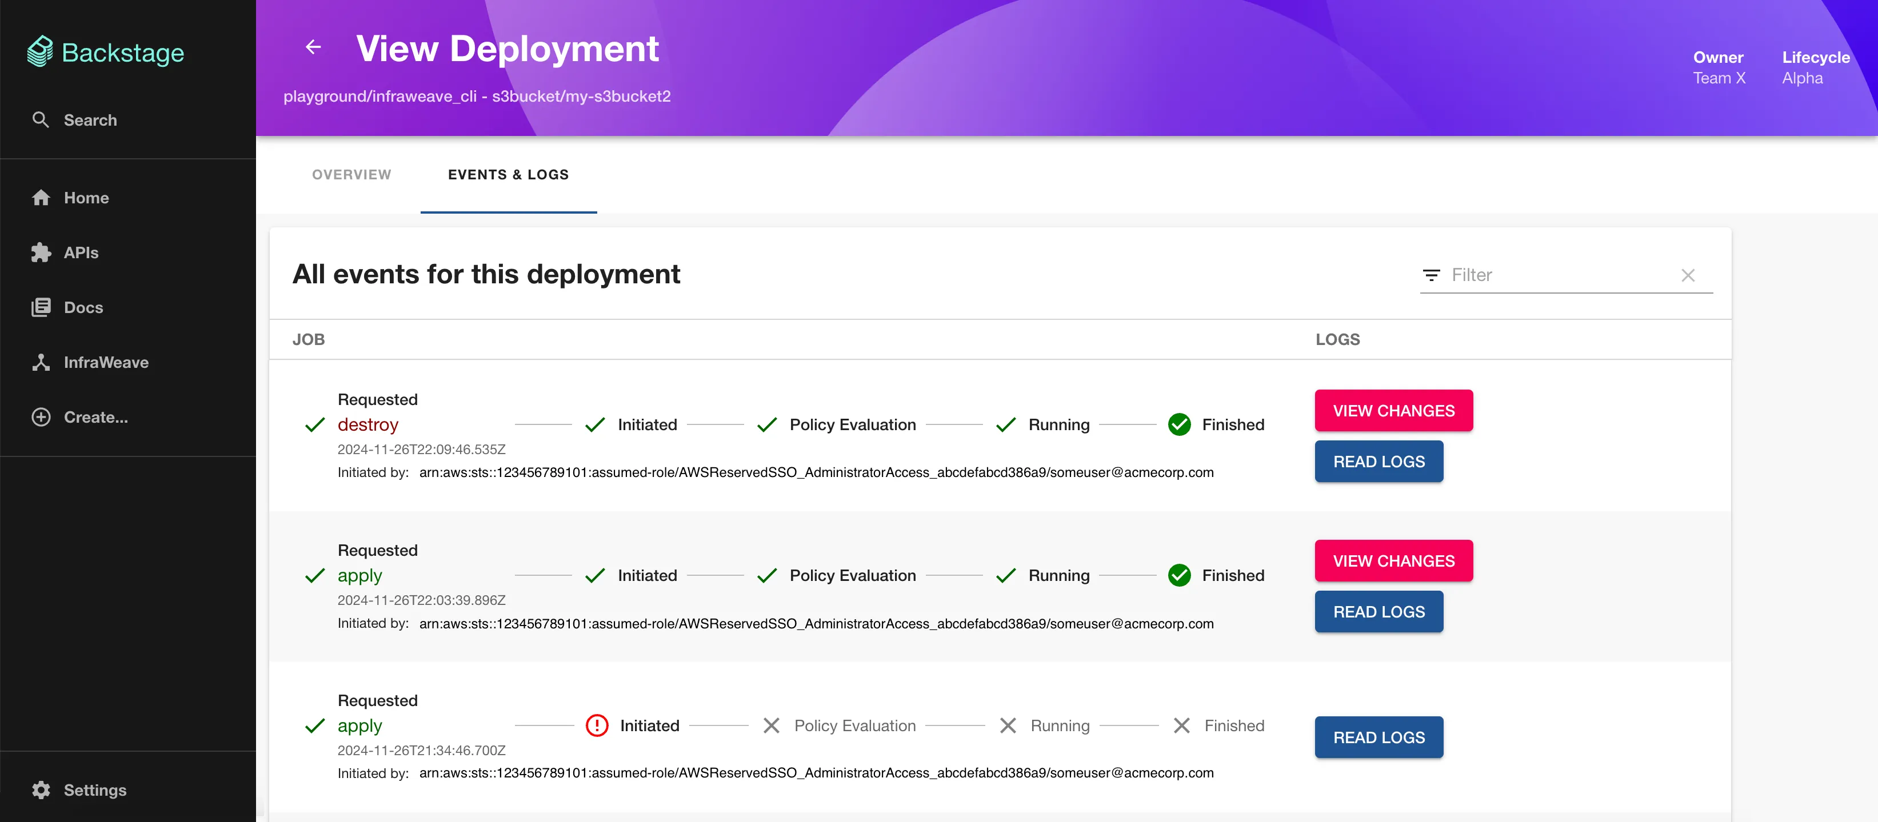The image size is (1878, 822).
Task: Click green Finished check on destroy job
Action: (1179, 425)
